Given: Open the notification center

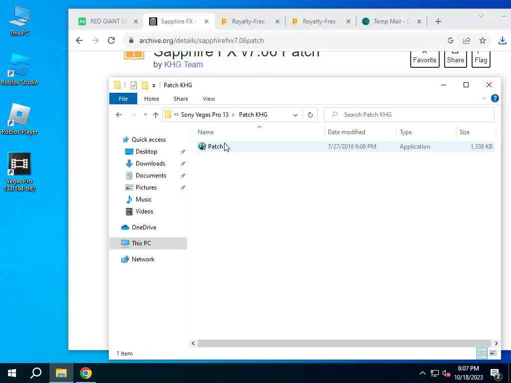Looking at the screenshot, I should pyautogui.click(x=496, y=374).
